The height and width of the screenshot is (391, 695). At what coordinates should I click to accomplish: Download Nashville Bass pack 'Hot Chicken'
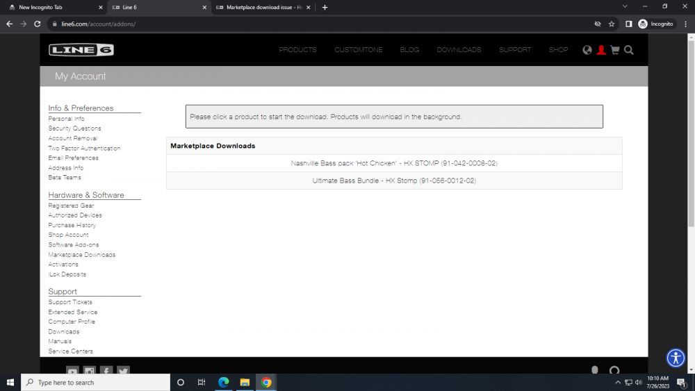tap(394, 163)
